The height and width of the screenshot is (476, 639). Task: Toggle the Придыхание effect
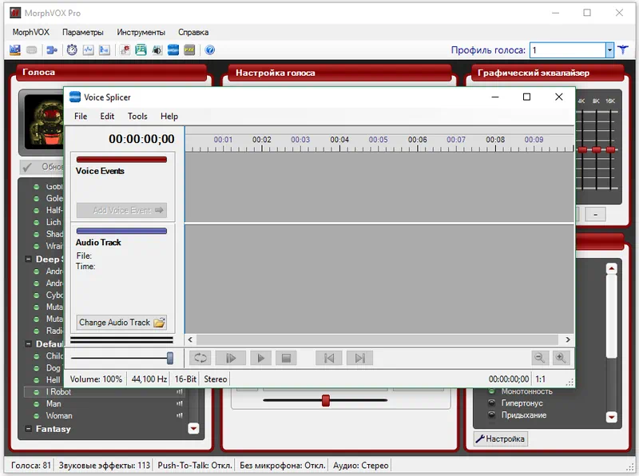(x=492, y=415)
